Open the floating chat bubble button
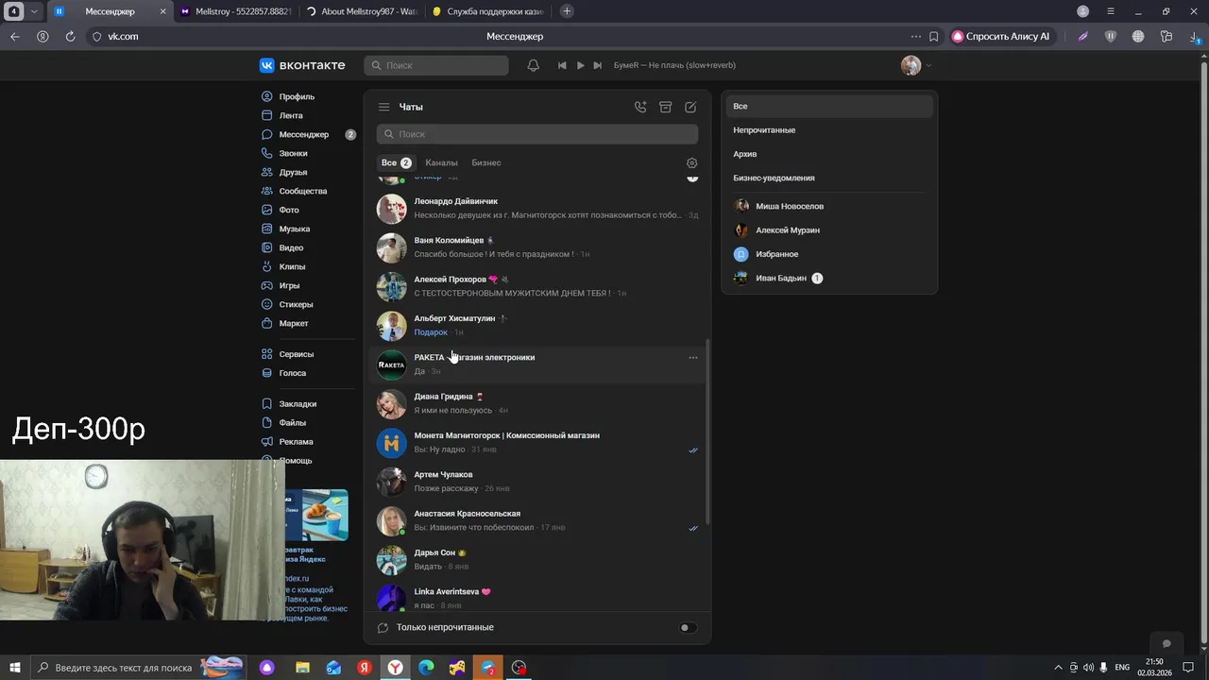1209x680 pixels. click(x=1166, y=643)
